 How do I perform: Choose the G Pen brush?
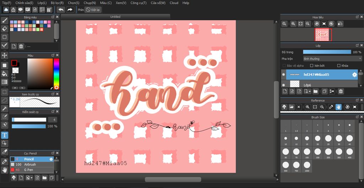point(32,170)
